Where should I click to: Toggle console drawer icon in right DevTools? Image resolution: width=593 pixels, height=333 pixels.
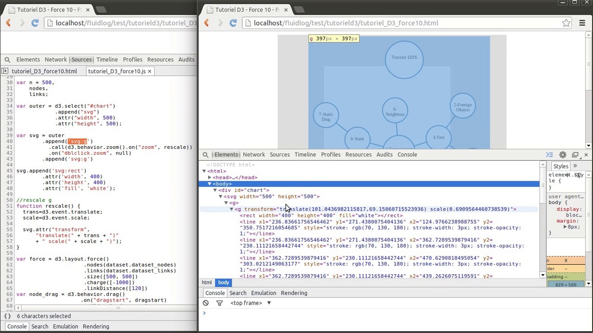click(x=549, y=154)
